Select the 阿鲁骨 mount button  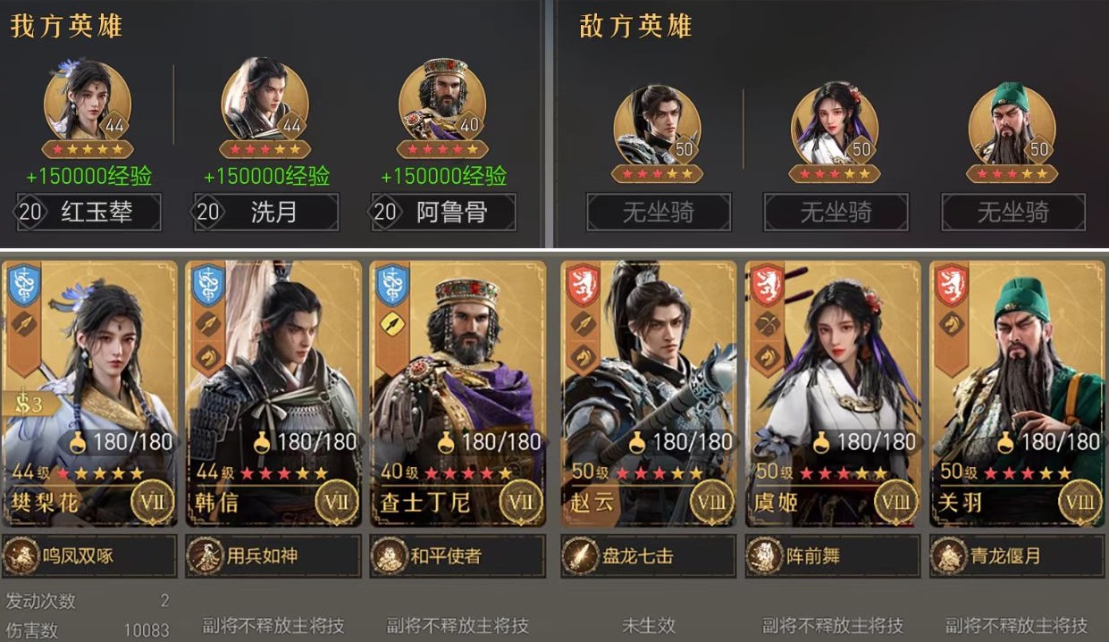[443, 213]
